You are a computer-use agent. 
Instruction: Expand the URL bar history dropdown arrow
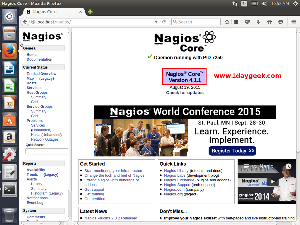coord(156,22)
